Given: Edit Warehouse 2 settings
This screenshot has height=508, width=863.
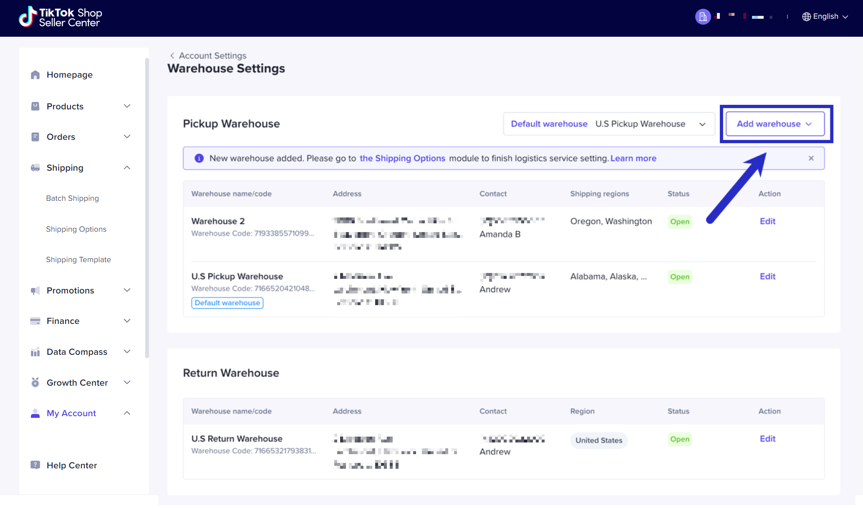Looking at the screenshot, I should click(767, 221).
